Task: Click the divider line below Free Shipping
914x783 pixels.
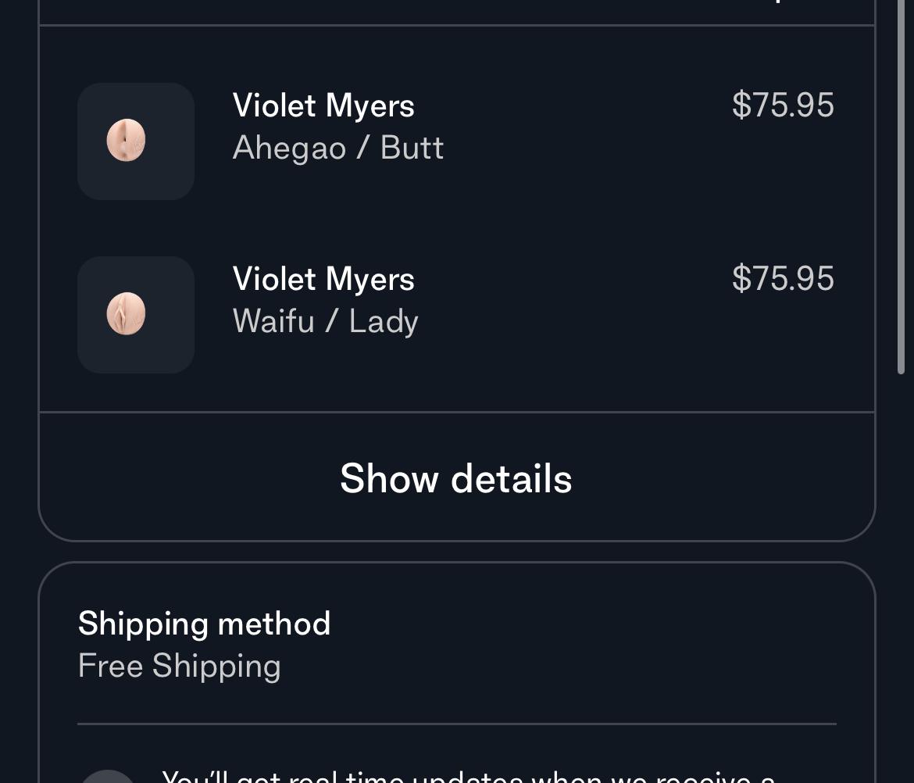Action: click(x=457, y=724)
